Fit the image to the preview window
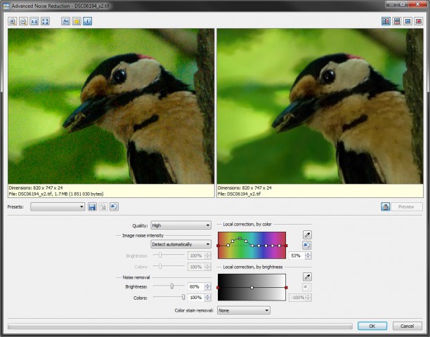This screenshot has height=337, width=430. [46, 21]
